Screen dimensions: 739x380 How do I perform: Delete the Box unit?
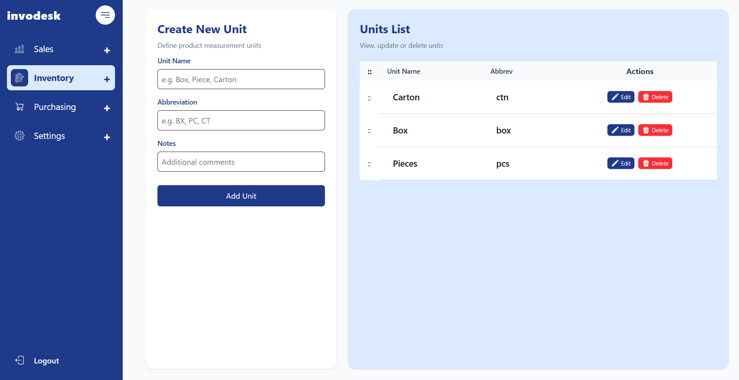(655, 130)
